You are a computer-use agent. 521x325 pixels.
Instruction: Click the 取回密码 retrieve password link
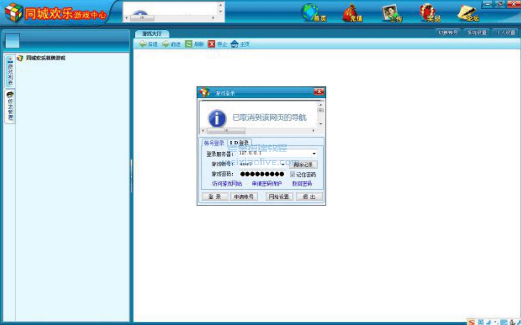click(x=302, y=184)
